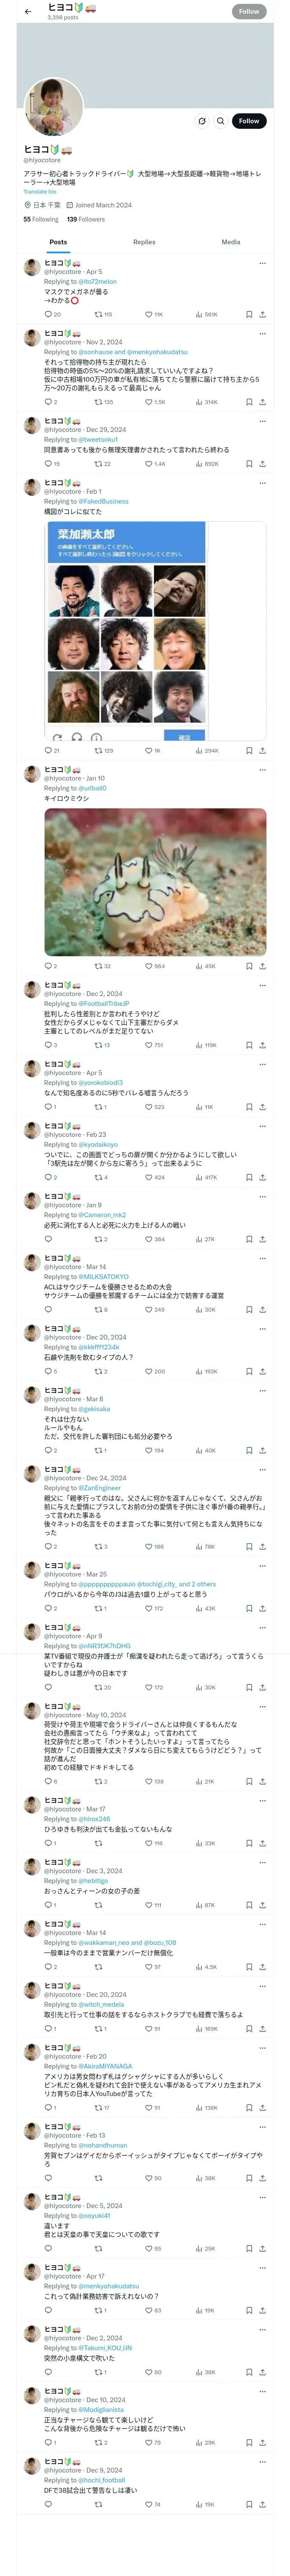Bookmark the post replying to @tweetsoku1

point(249,464)
